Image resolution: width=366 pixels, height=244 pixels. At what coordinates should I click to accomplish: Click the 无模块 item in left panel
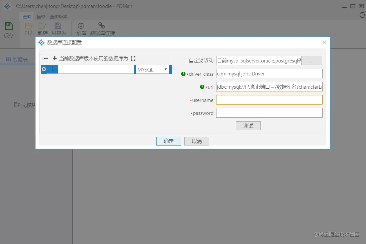click(x=25, y=105)
